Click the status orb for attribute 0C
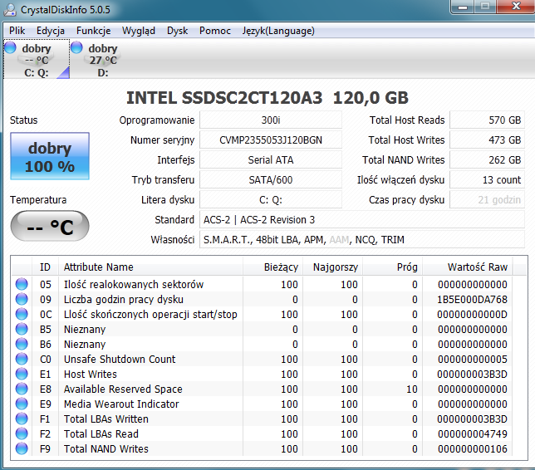The height and width of the screenshot is (470, 535). (x=22, y=314)
